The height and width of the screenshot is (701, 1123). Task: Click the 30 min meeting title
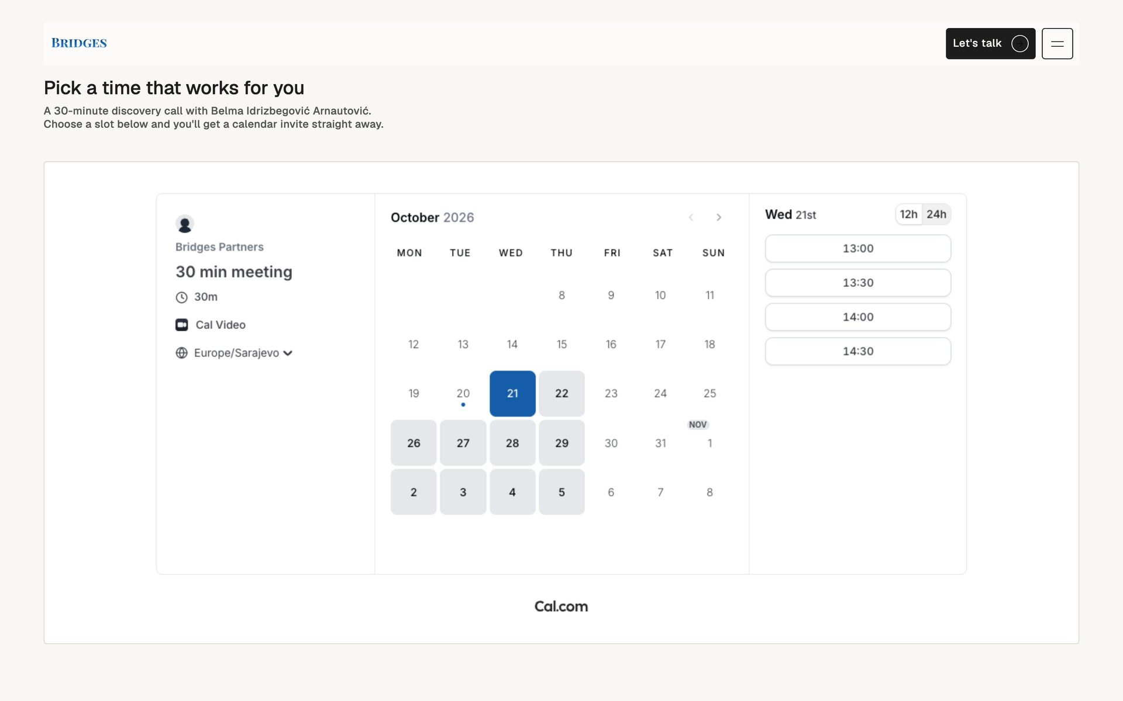point(234,272)
